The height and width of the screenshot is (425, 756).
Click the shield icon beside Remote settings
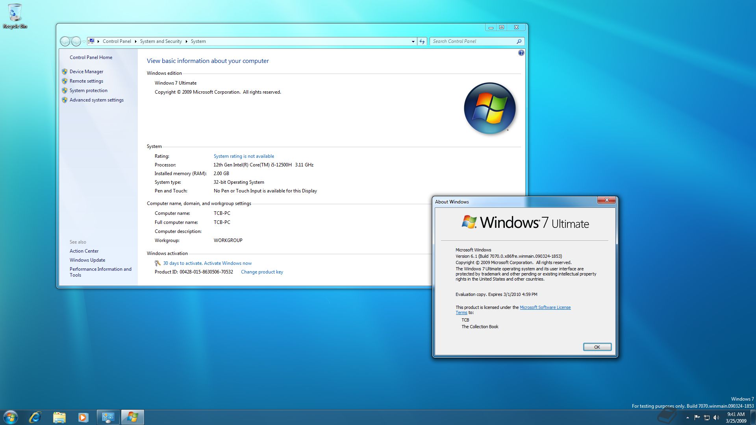(65, 81)
